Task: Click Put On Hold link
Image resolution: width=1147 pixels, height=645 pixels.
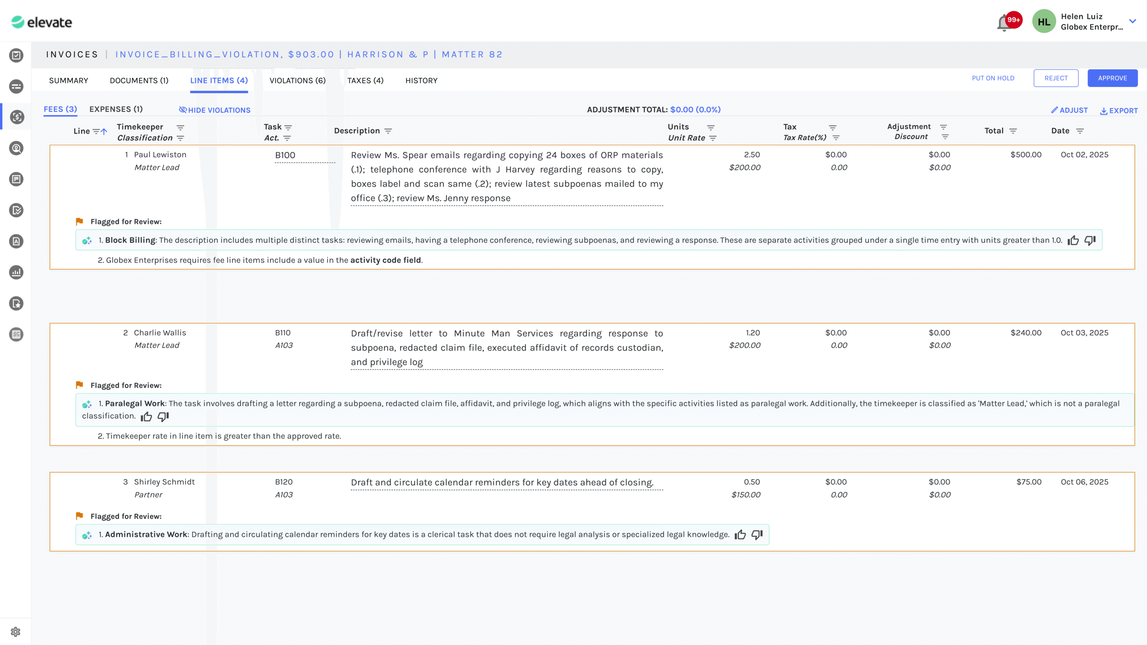Action: coord(993,78)
